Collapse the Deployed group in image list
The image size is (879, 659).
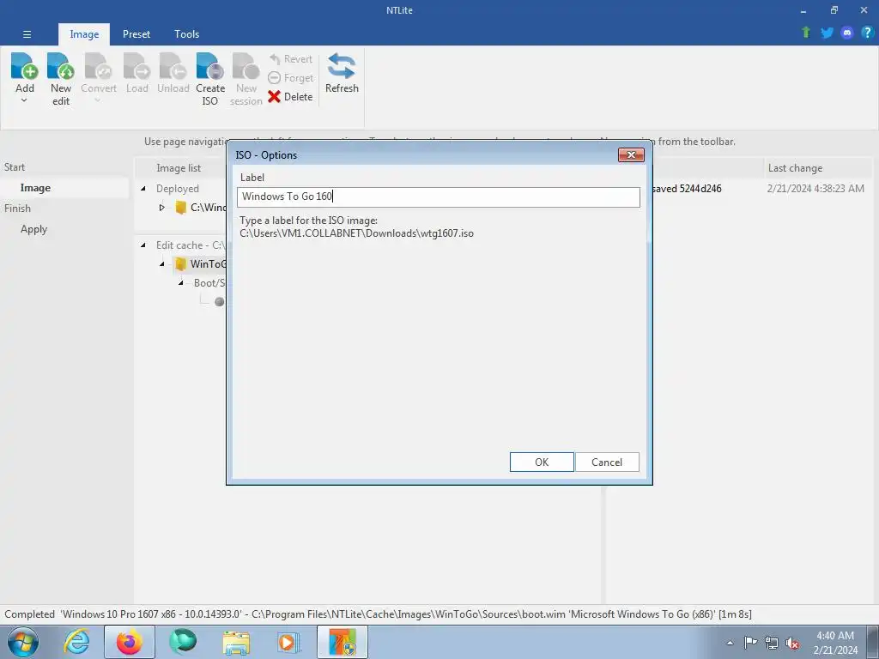143,189
